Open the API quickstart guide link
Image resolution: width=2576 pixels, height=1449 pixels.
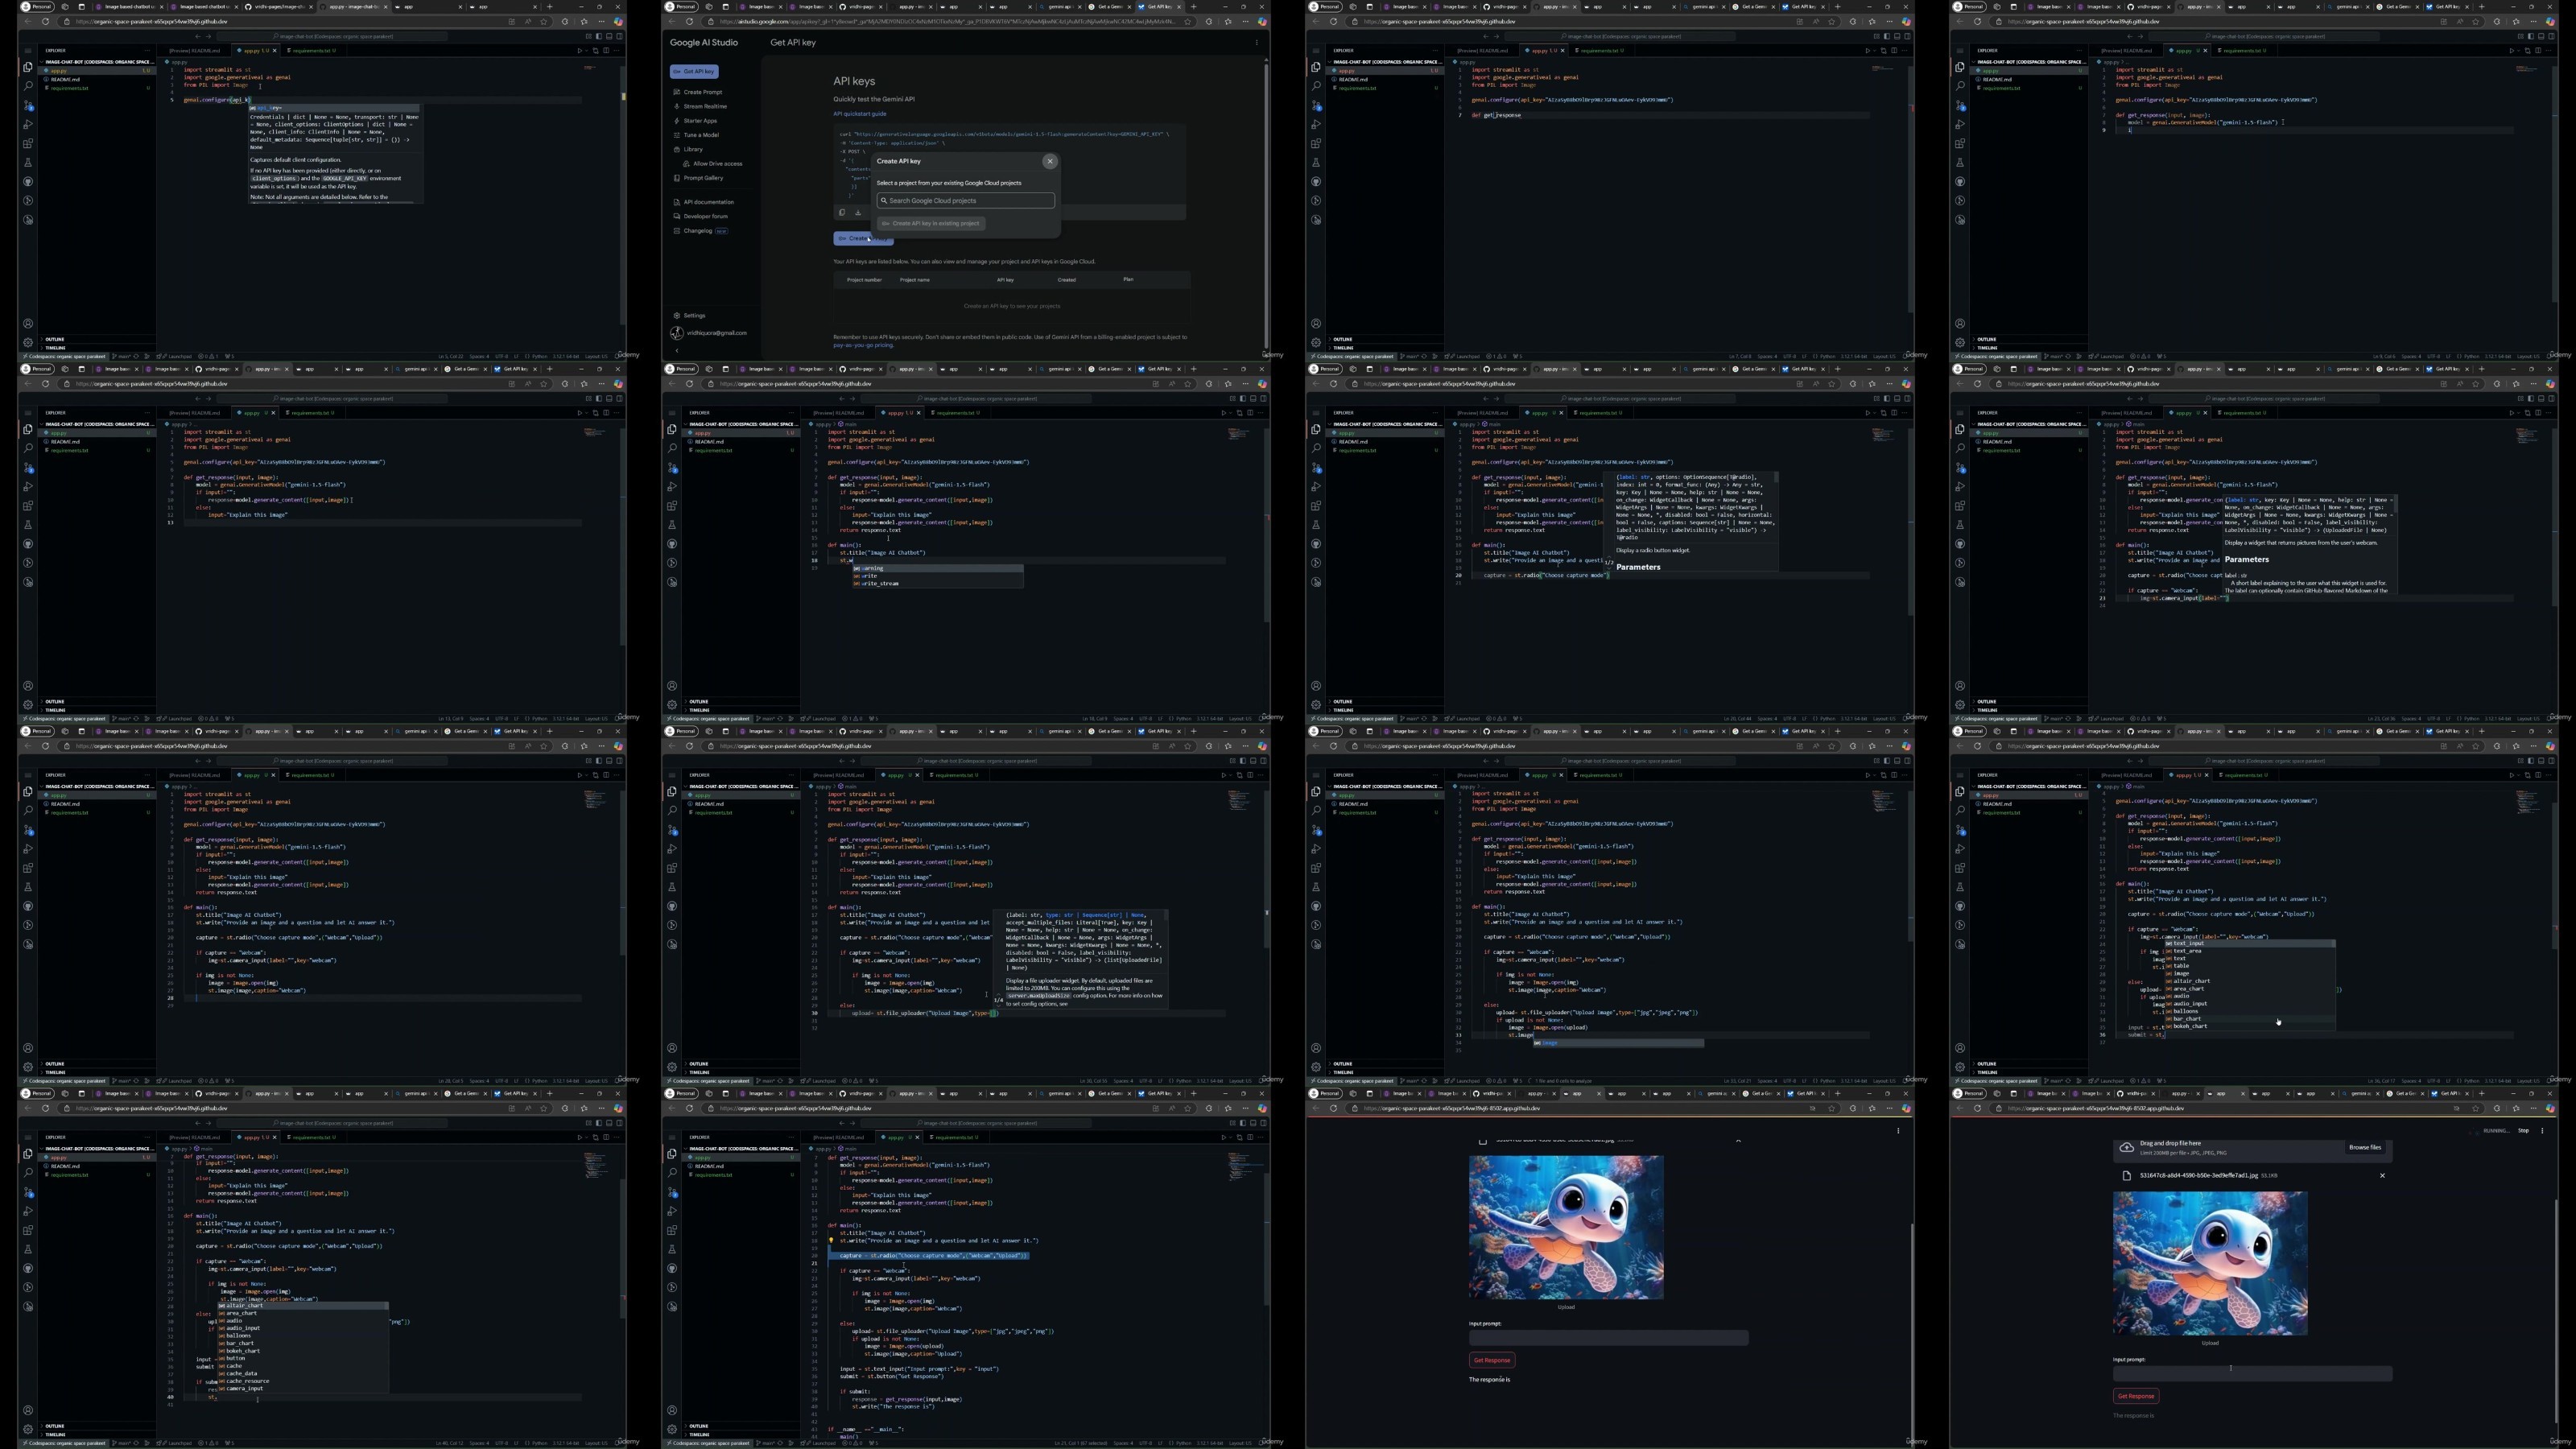tap(860, 114)
